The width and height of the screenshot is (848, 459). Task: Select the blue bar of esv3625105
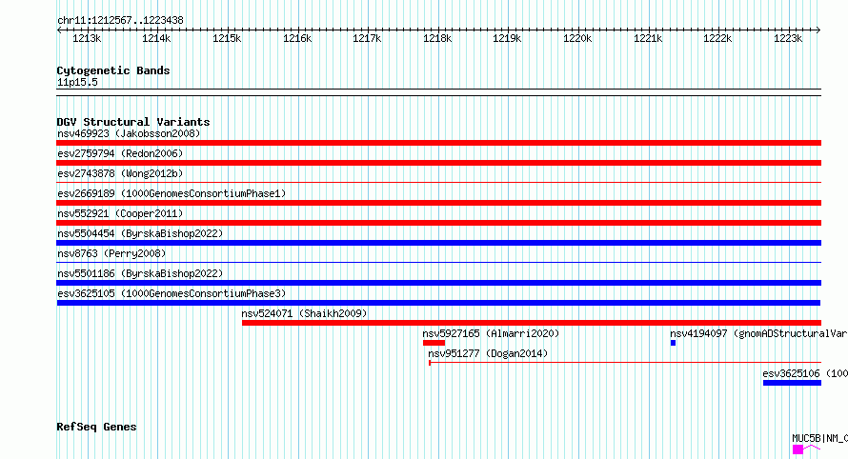tap(438, 303)
